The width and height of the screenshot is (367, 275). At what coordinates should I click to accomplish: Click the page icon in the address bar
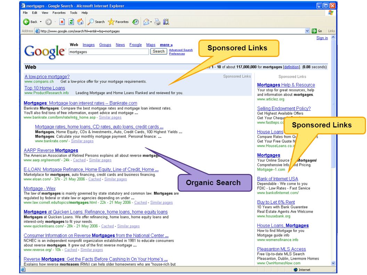coord(37,31)
